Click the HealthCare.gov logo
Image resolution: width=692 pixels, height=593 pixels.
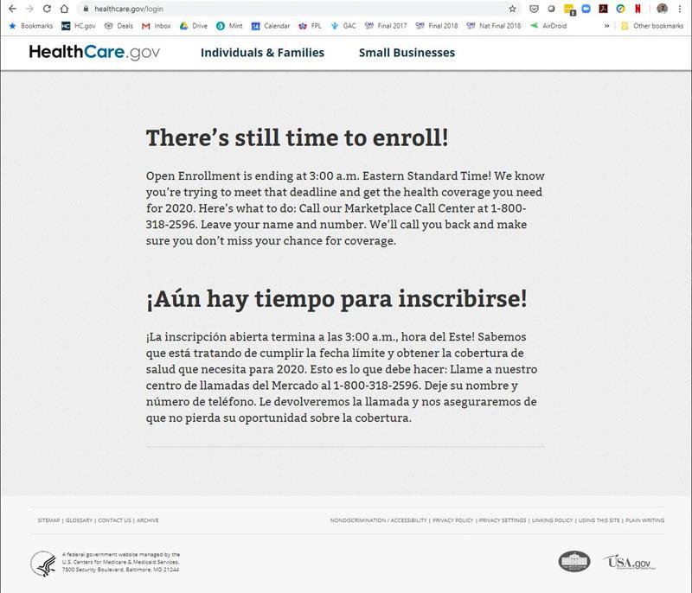pos(96,53)
